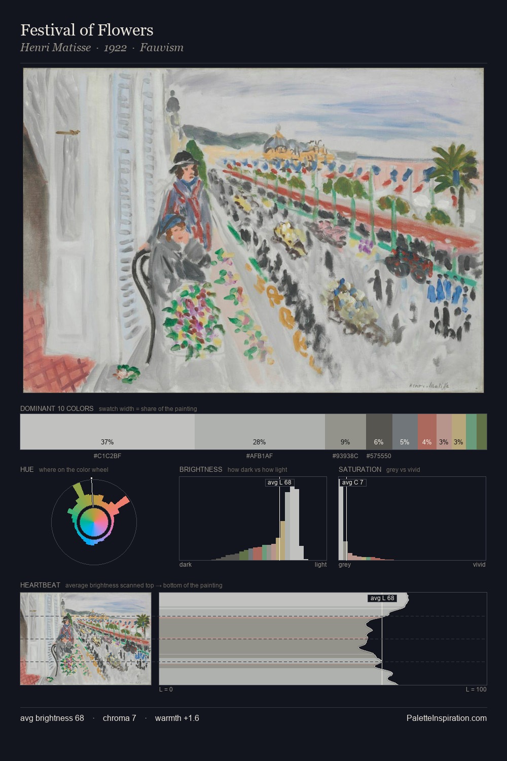Click the 'how dark vs how light' caption
This screenshot has width=507, height=761.
point(258,470)
